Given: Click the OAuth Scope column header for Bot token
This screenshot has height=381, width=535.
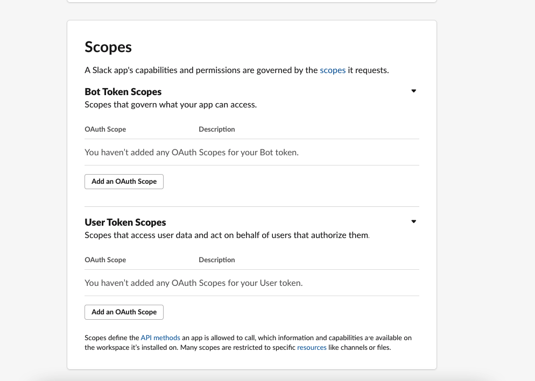Looking at the screenshot, I should pos(105,129).
